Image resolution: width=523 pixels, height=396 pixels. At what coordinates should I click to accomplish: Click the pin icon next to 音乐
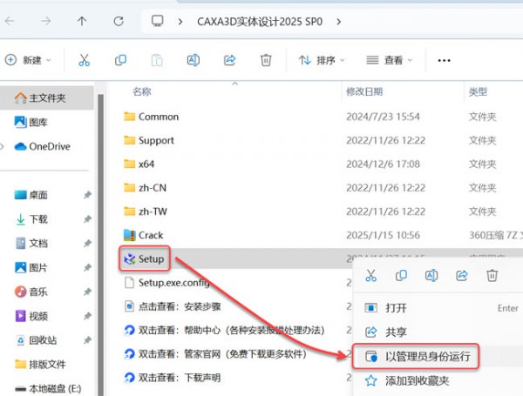point(87,292)
